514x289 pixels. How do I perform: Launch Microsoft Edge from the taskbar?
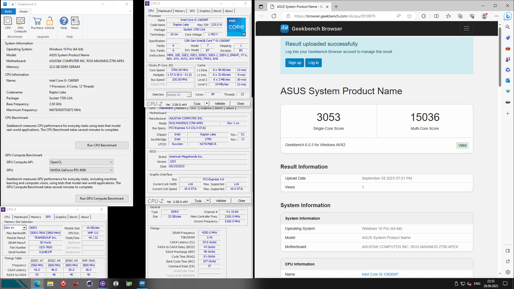pos(37,284)
